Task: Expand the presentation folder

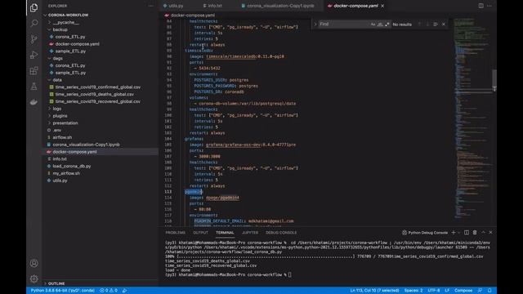Action: tap(65, 123)
